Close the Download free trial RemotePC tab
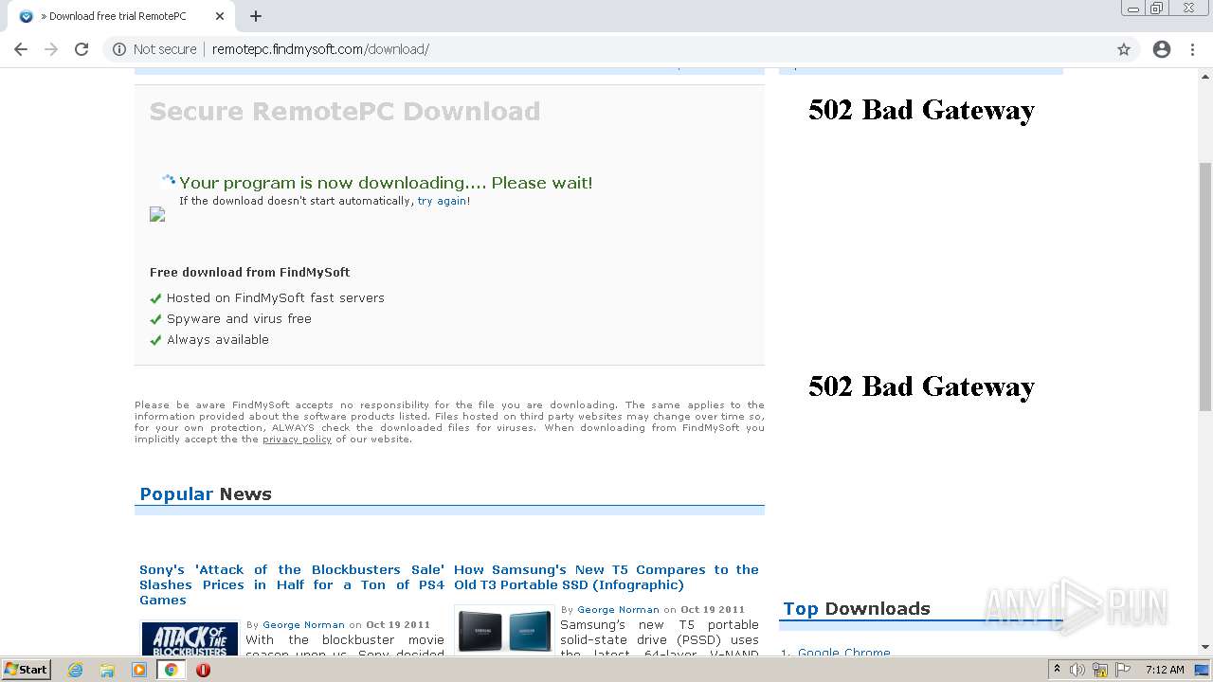1213x682 pixels. pyautogui.click(x=219, y=16)
